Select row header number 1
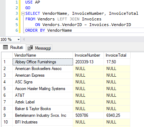This screenshot has width=144, height=127. point(7,62)
